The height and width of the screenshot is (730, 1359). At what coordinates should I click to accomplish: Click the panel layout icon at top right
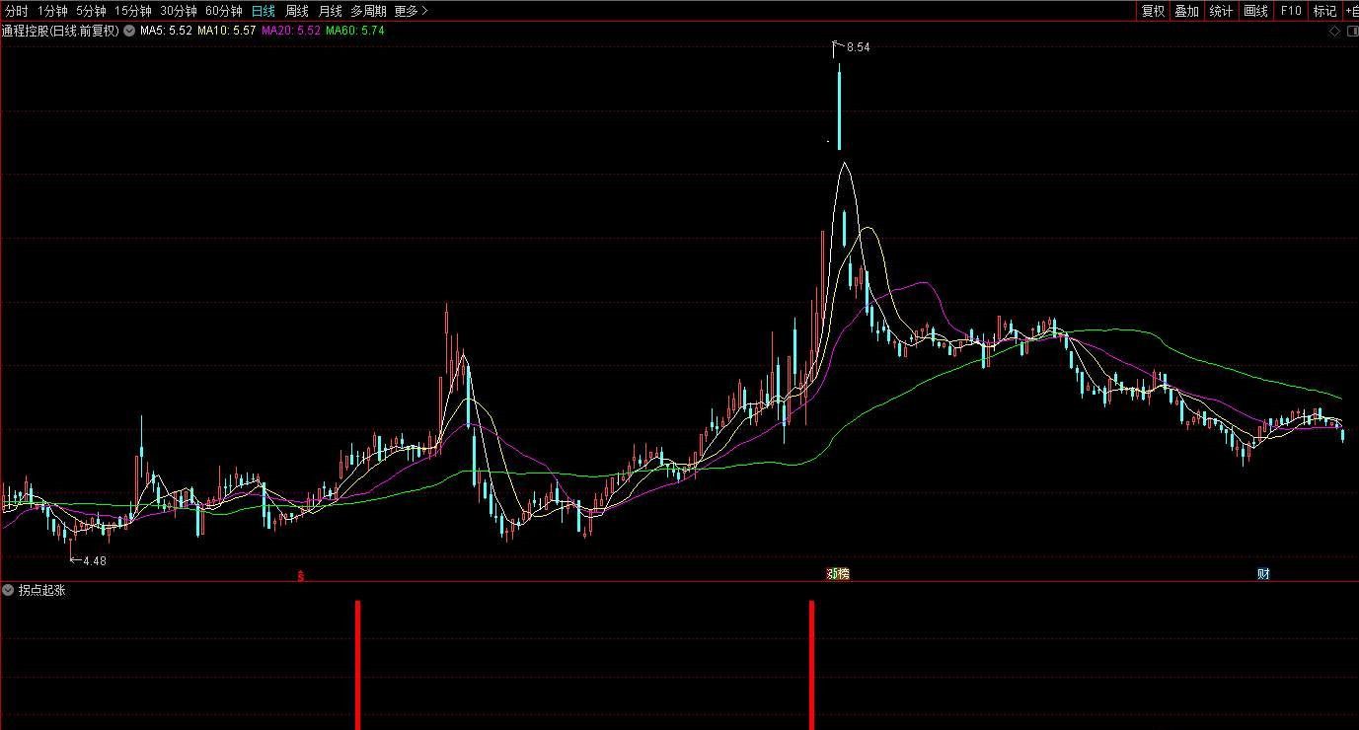[x=1351, y=31]
